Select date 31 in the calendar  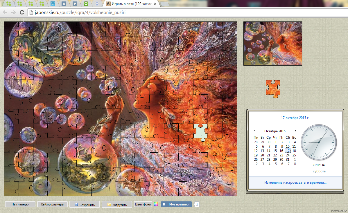click(288, 160)
